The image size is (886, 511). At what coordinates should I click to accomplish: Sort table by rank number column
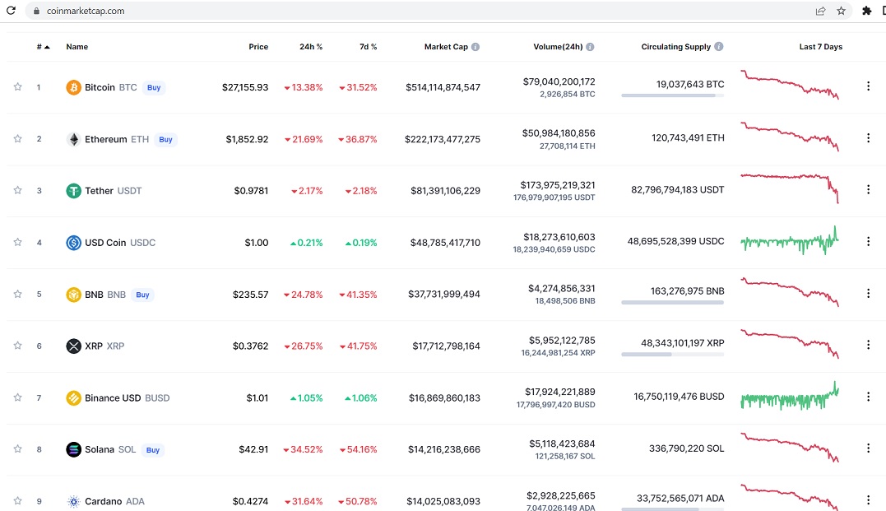[43, 47]
